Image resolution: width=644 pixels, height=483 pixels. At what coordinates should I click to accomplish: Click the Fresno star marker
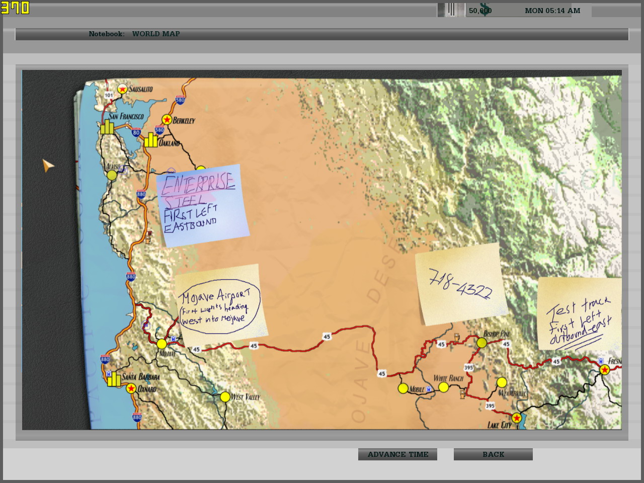pyautogui.click(x=605, y=370)
